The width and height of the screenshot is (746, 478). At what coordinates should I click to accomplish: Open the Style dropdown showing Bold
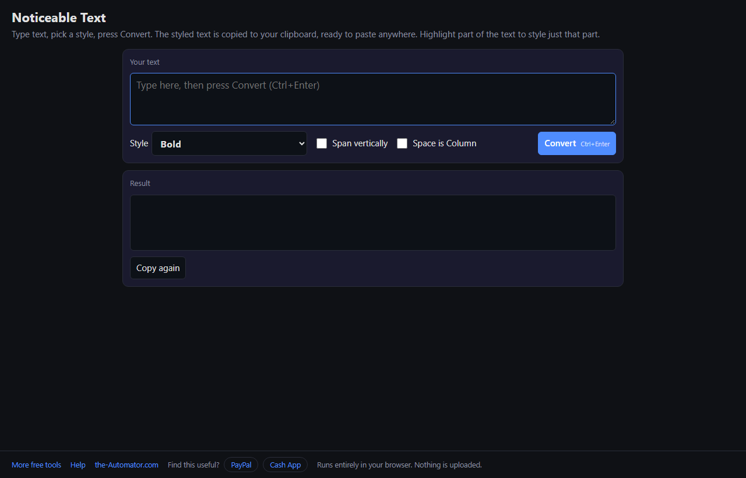pos(229,143)
